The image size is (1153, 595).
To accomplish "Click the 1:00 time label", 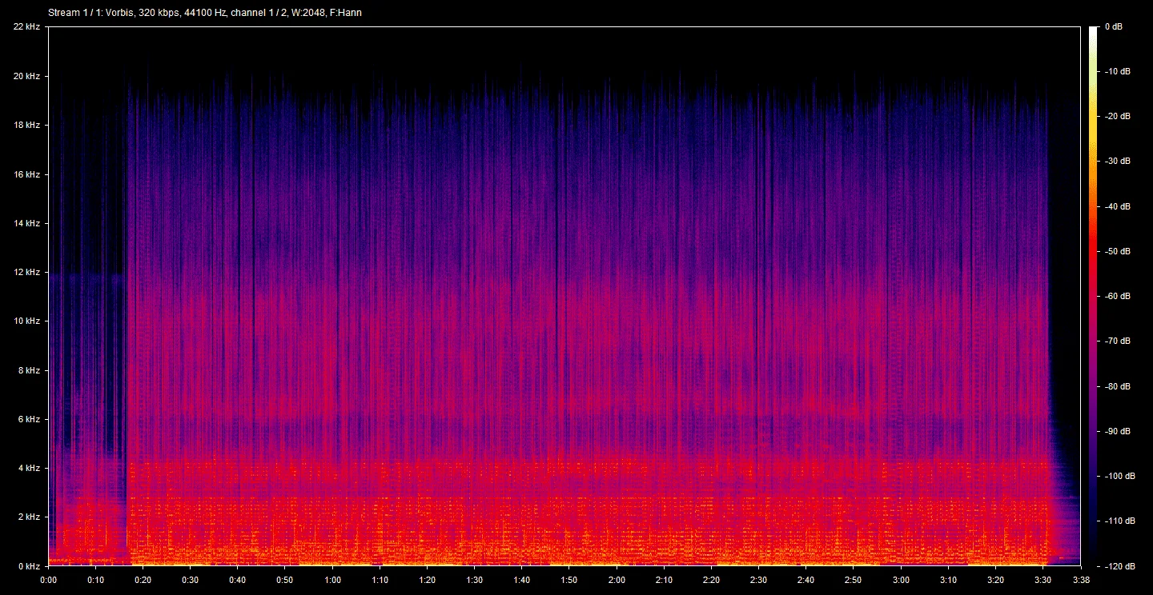I will (x=332, y=580).
